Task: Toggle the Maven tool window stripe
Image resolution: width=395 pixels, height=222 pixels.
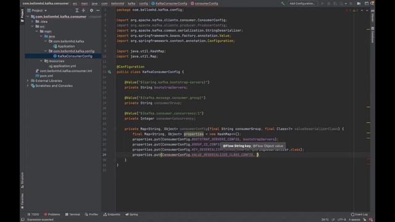Action: 373,15
